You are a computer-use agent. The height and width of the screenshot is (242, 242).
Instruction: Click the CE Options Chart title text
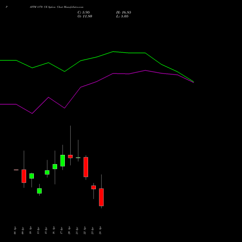(x=57, y=7)
